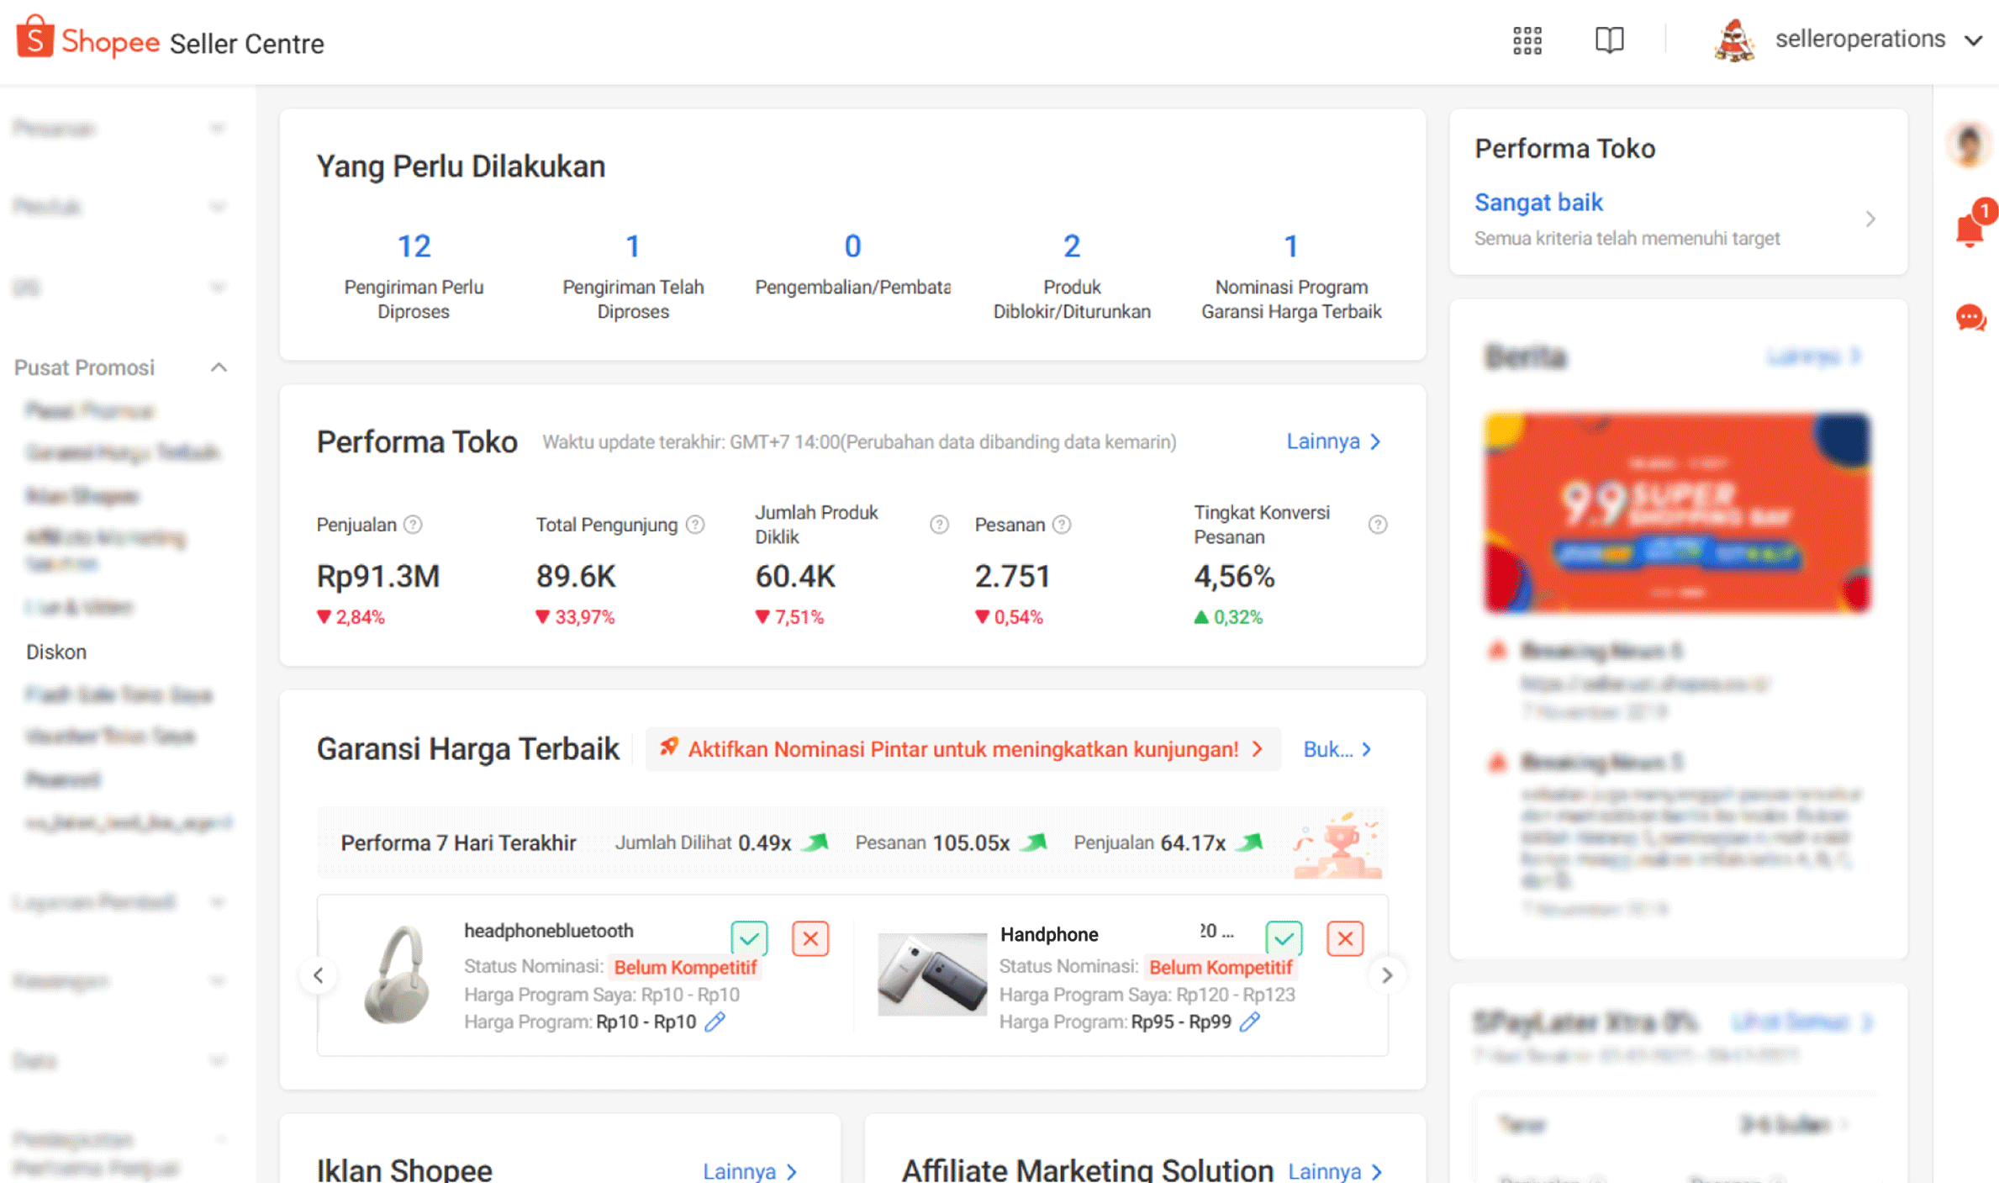Click Belum Kompetitif status for Handphone
Image resolution: width=1999 pixels, height=1183 pixels.
(x=1220, y=968)
